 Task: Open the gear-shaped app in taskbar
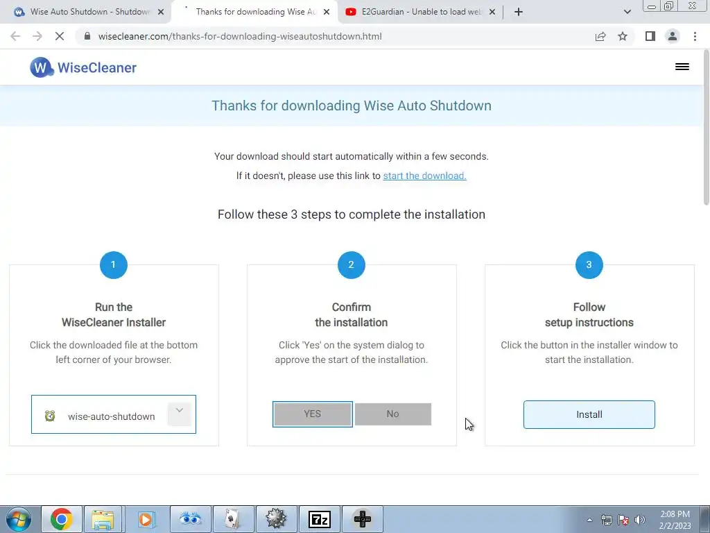coord(276,519)
